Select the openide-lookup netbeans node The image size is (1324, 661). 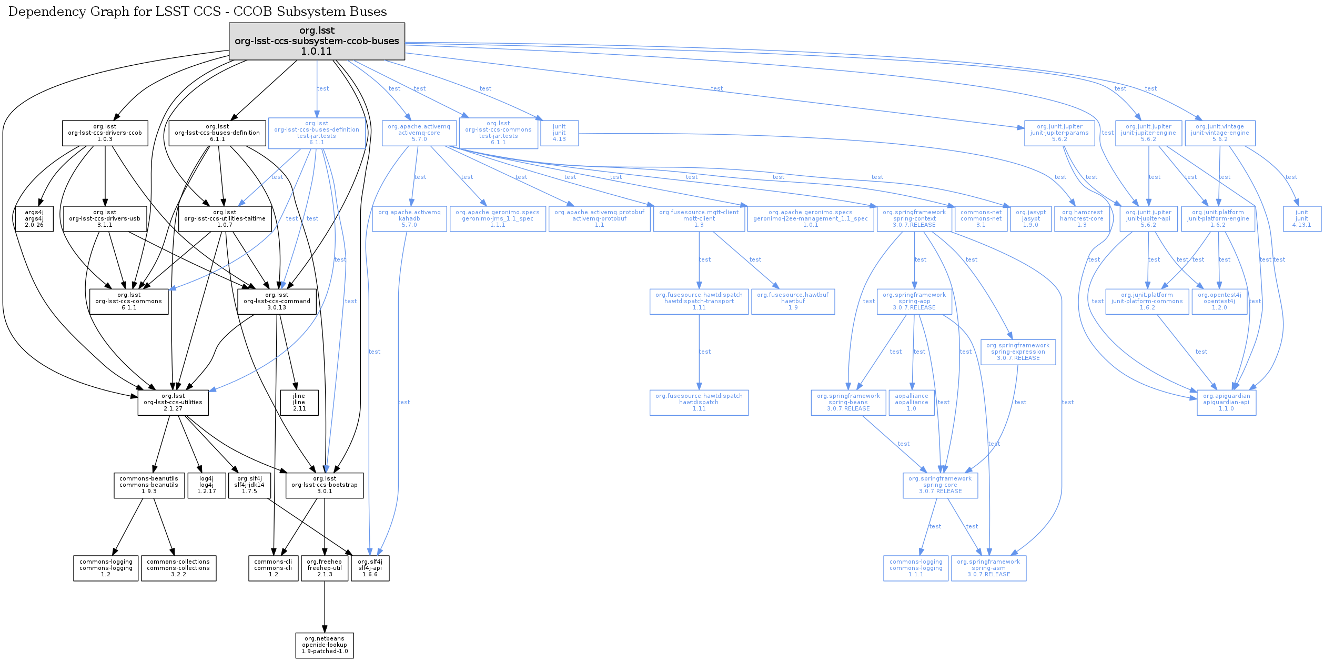click(x=325, y=645)
